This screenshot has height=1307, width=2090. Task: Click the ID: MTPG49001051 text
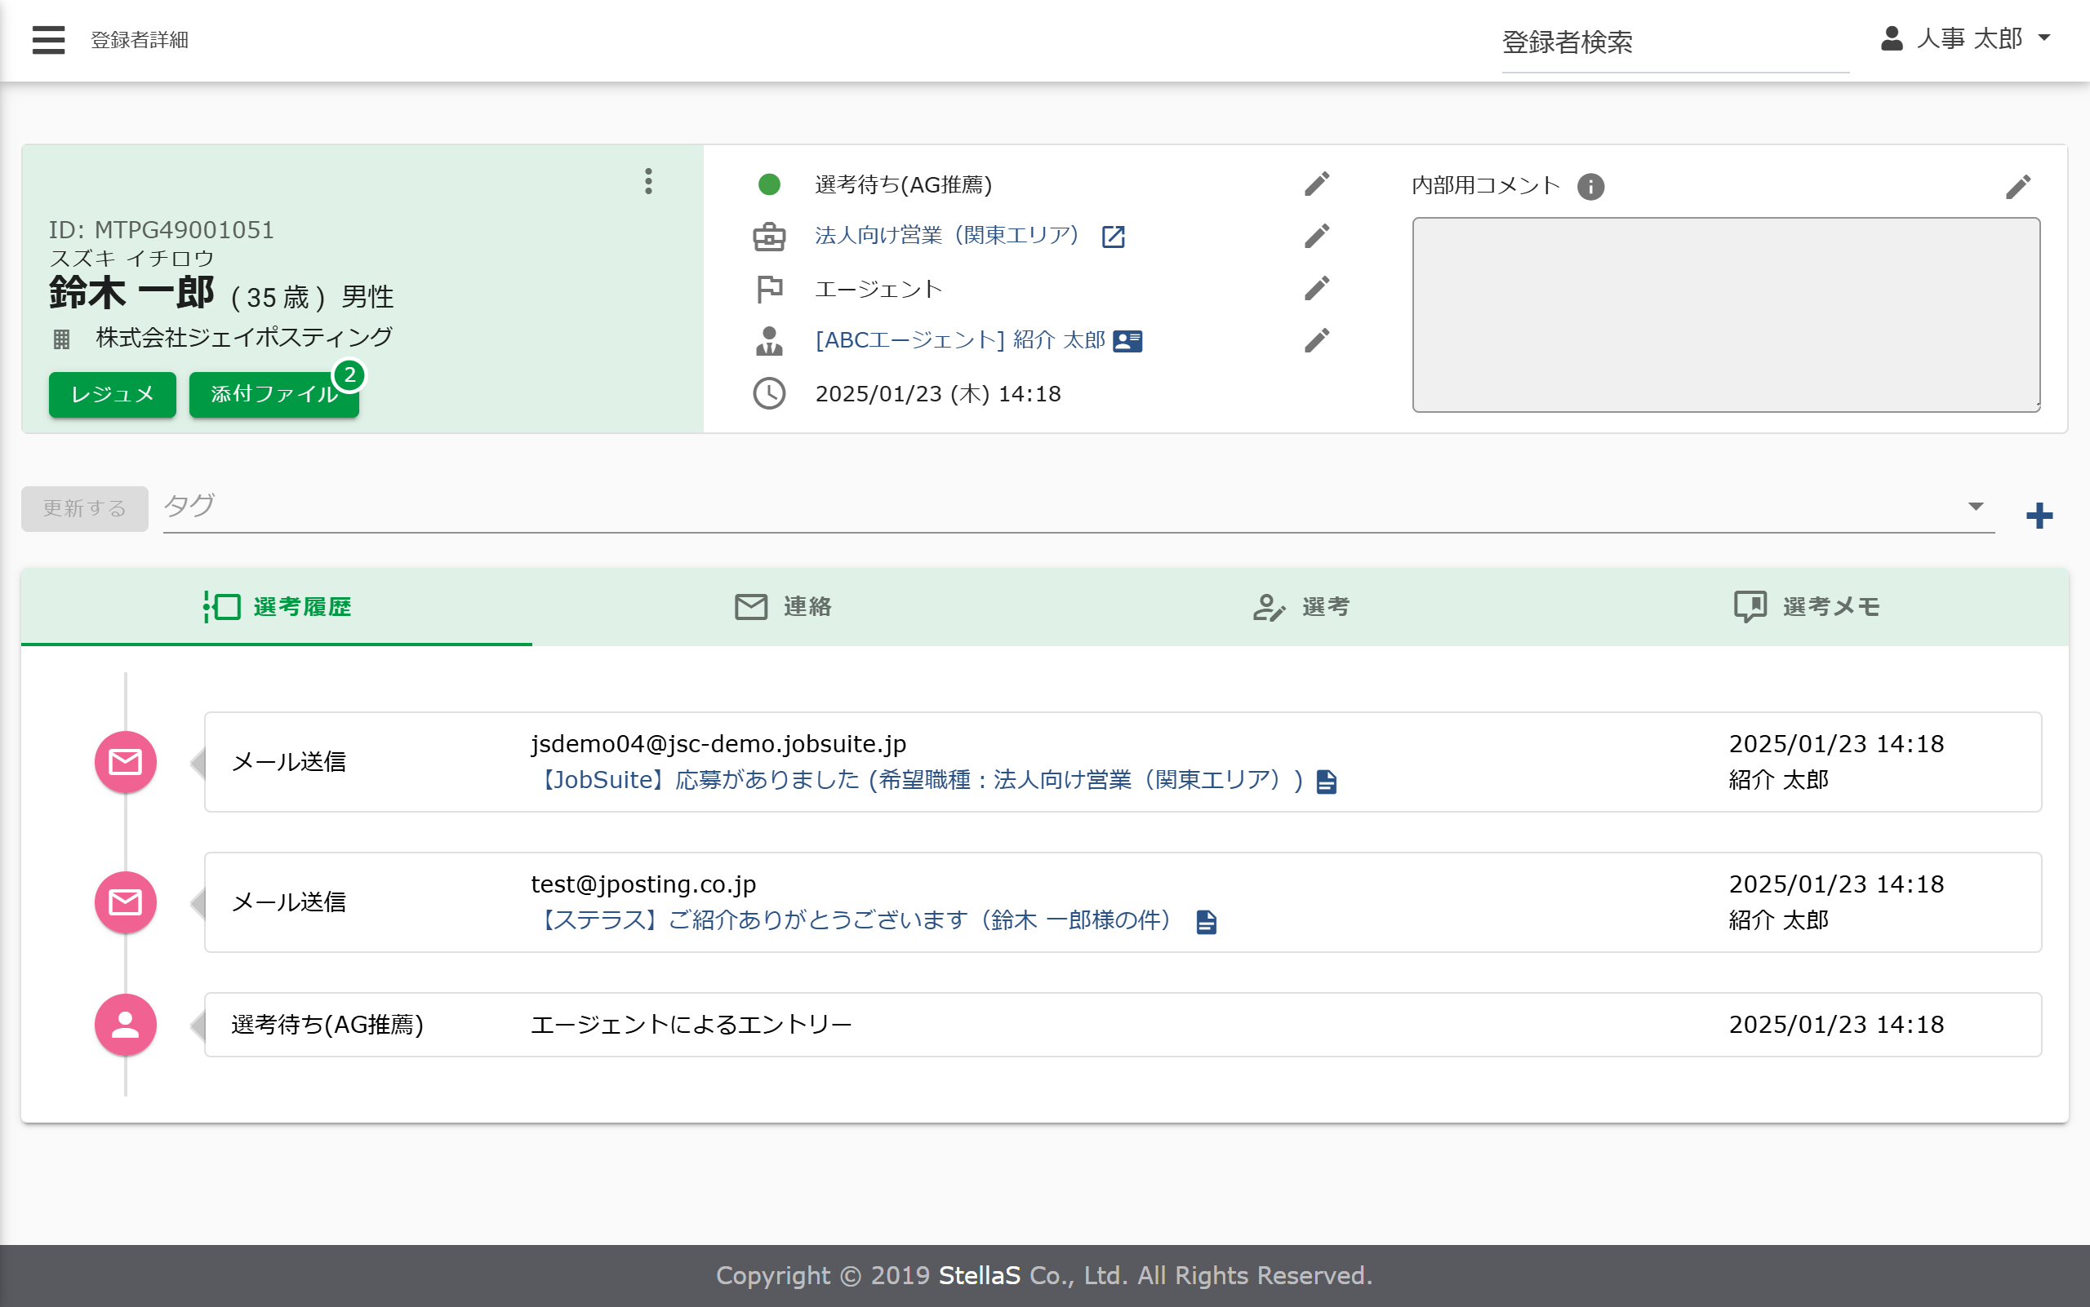point(161,230)
